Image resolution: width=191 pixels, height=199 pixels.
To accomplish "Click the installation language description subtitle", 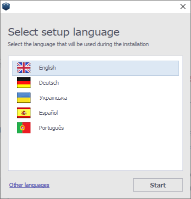I will coord(78,44).
